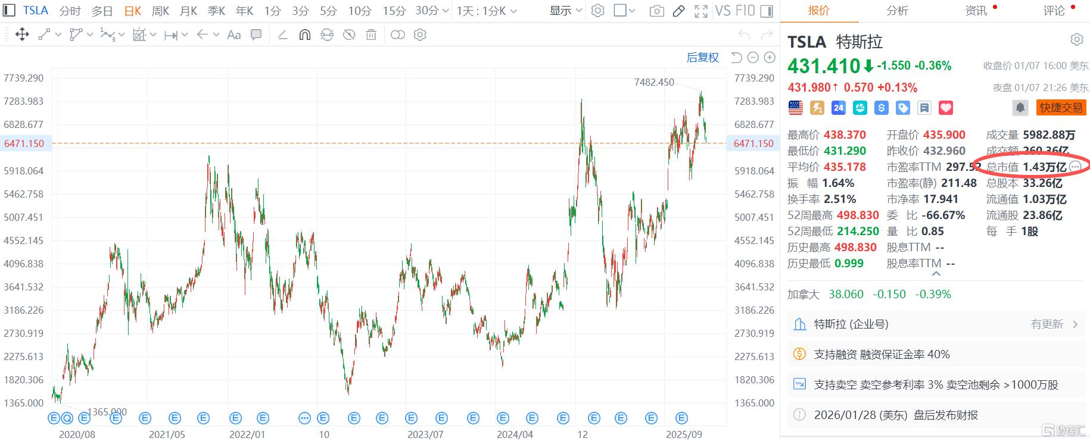Open the 分析 analysis tab
This screenshot has height=441, width=1090.
point(897,11)
